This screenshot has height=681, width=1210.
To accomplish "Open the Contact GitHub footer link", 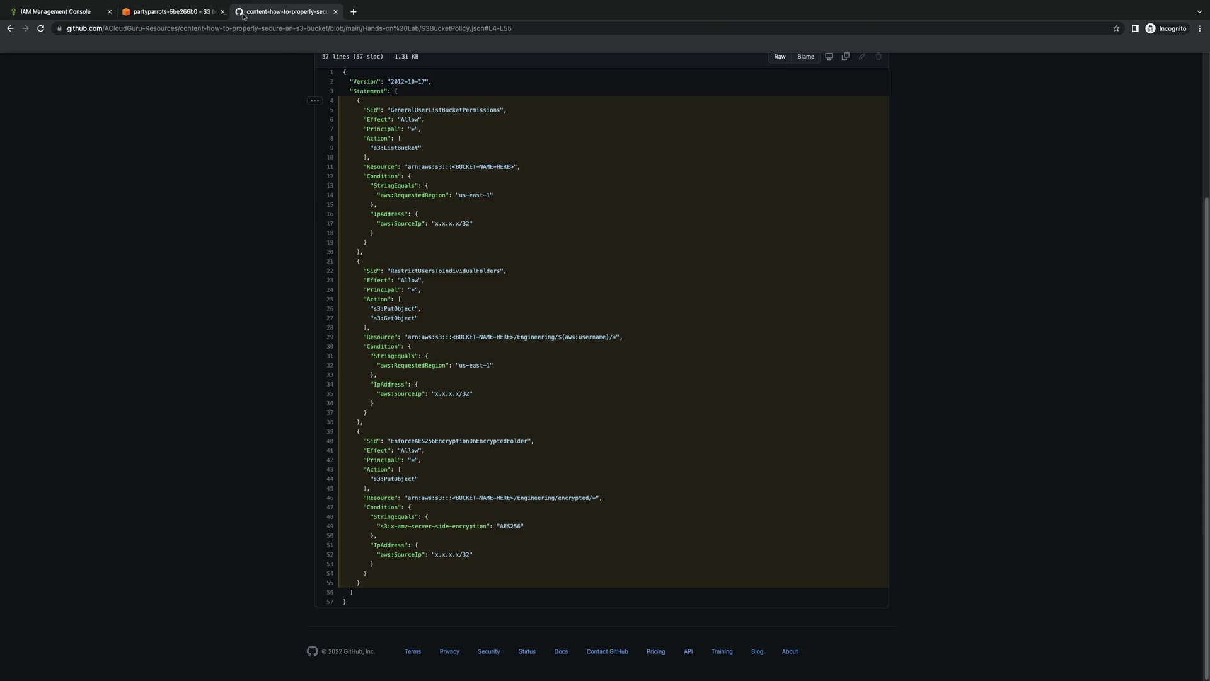I will pyautogui.click(x=607, y=651).
